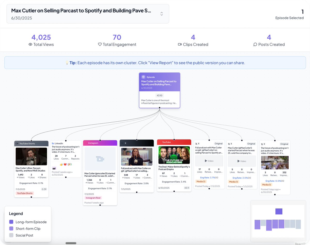
Task: Click the 4,025 Total Views figure
Action: tap(41, 38)
